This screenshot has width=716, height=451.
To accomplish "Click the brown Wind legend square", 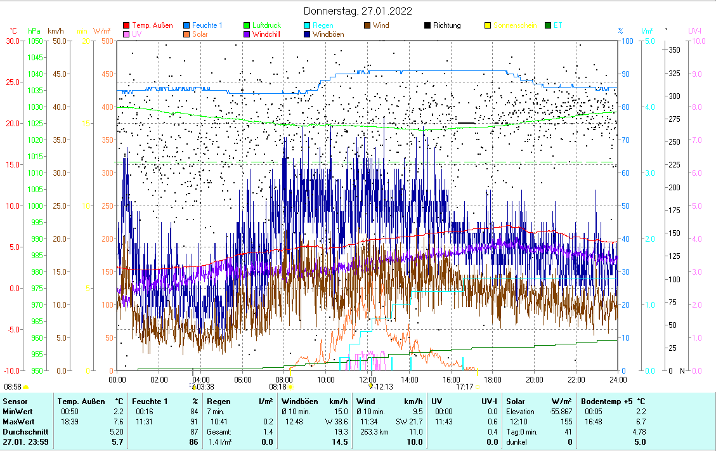I will [368, 25].
